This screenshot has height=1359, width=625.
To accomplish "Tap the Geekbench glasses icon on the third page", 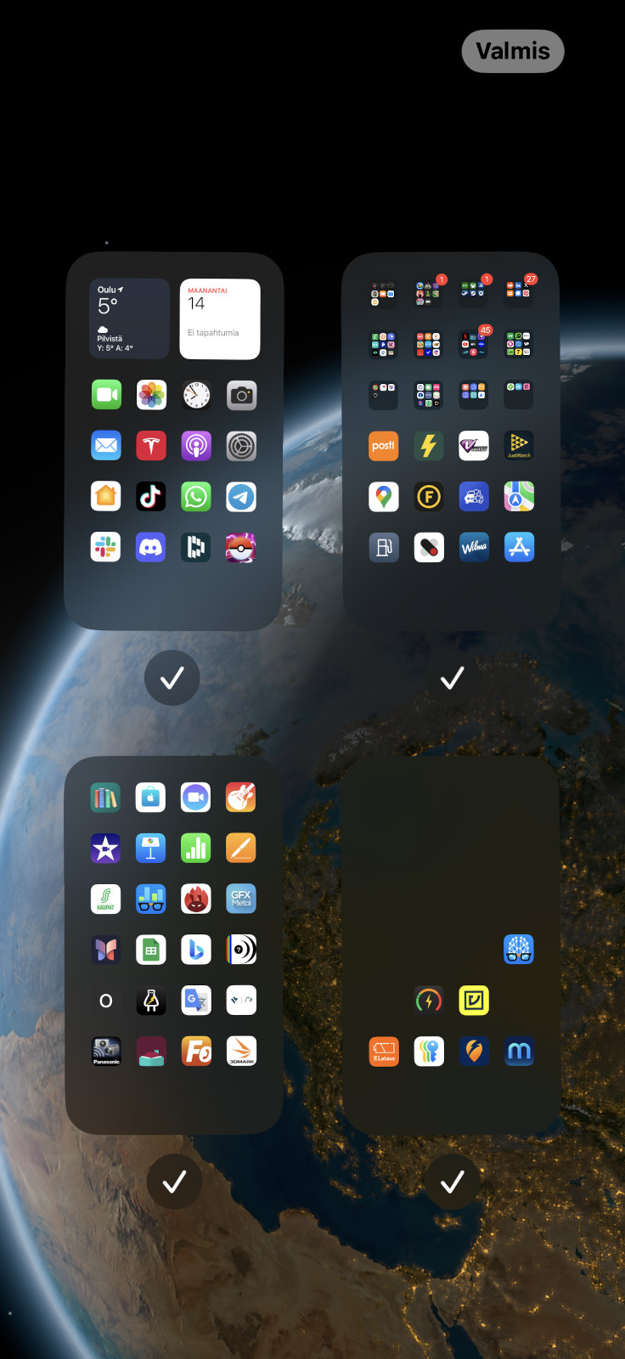I will pyautogui.click(x=150, y=899).
